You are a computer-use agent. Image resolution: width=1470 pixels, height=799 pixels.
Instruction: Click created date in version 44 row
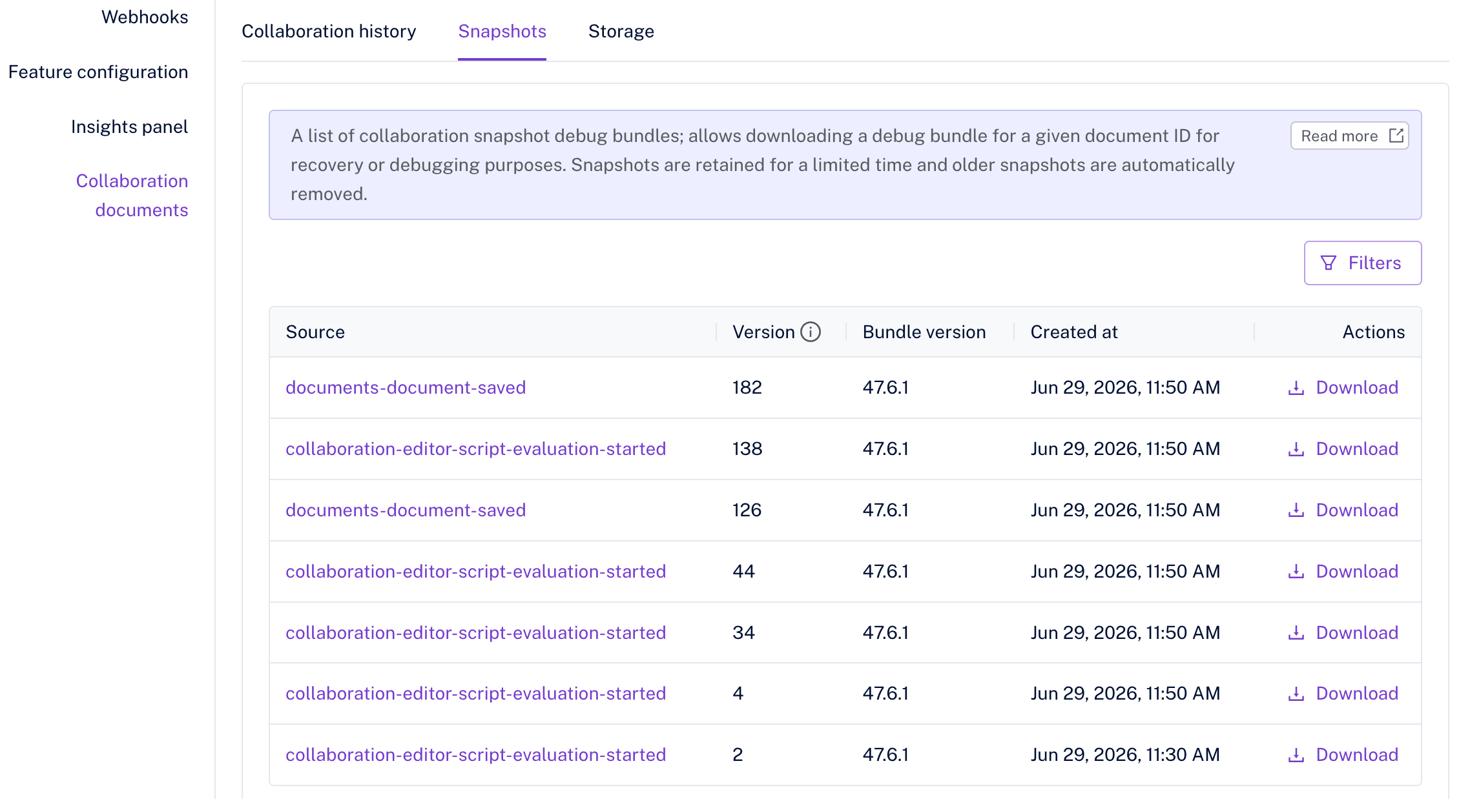(x=1125, y=571)
